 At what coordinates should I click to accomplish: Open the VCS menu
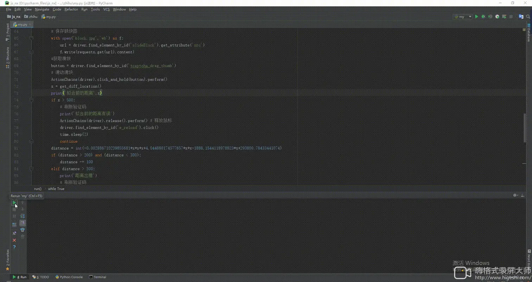coord(107,9)
